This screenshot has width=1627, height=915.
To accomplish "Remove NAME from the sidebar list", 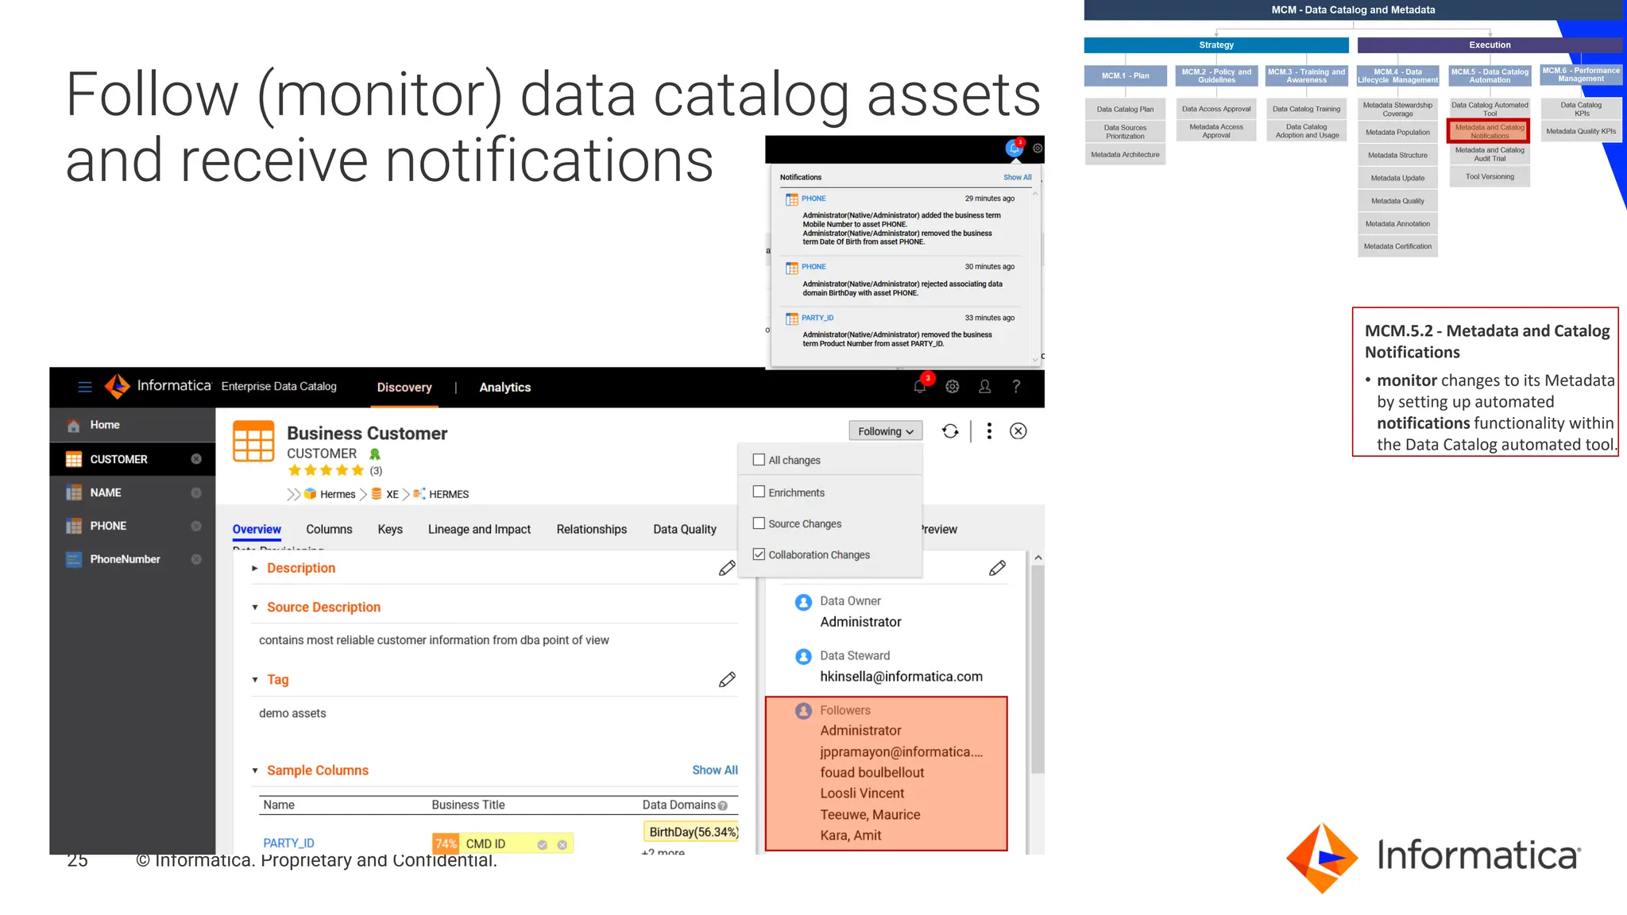I will tap(196, 493).
